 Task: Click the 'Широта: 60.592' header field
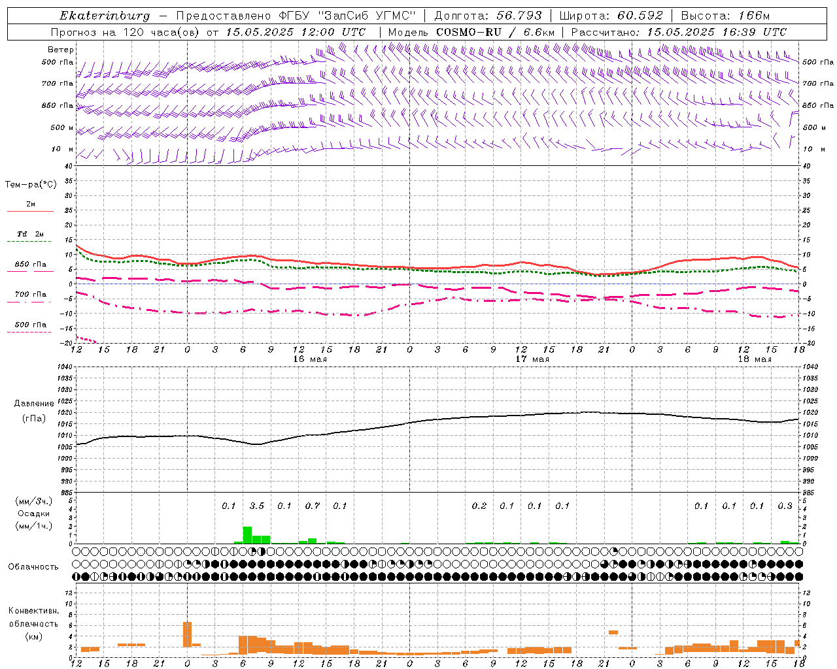611,16
